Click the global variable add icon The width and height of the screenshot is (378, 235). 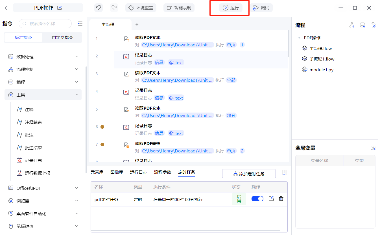(373, 148)
